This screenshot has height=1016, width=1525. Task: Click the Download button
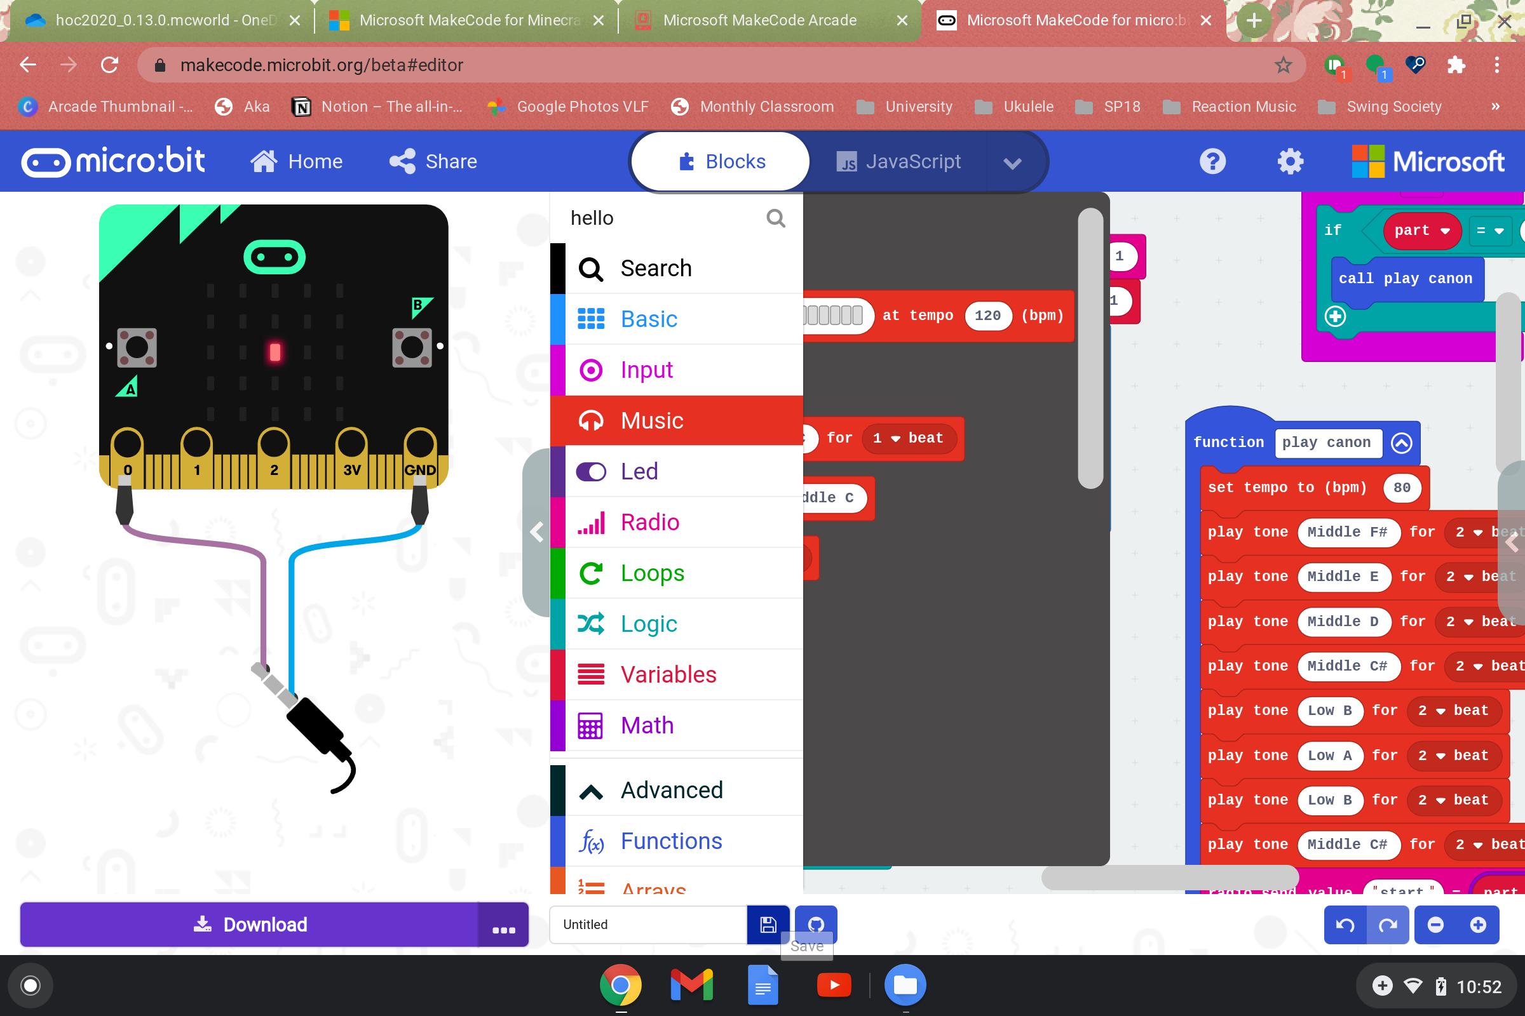(250, 925)
